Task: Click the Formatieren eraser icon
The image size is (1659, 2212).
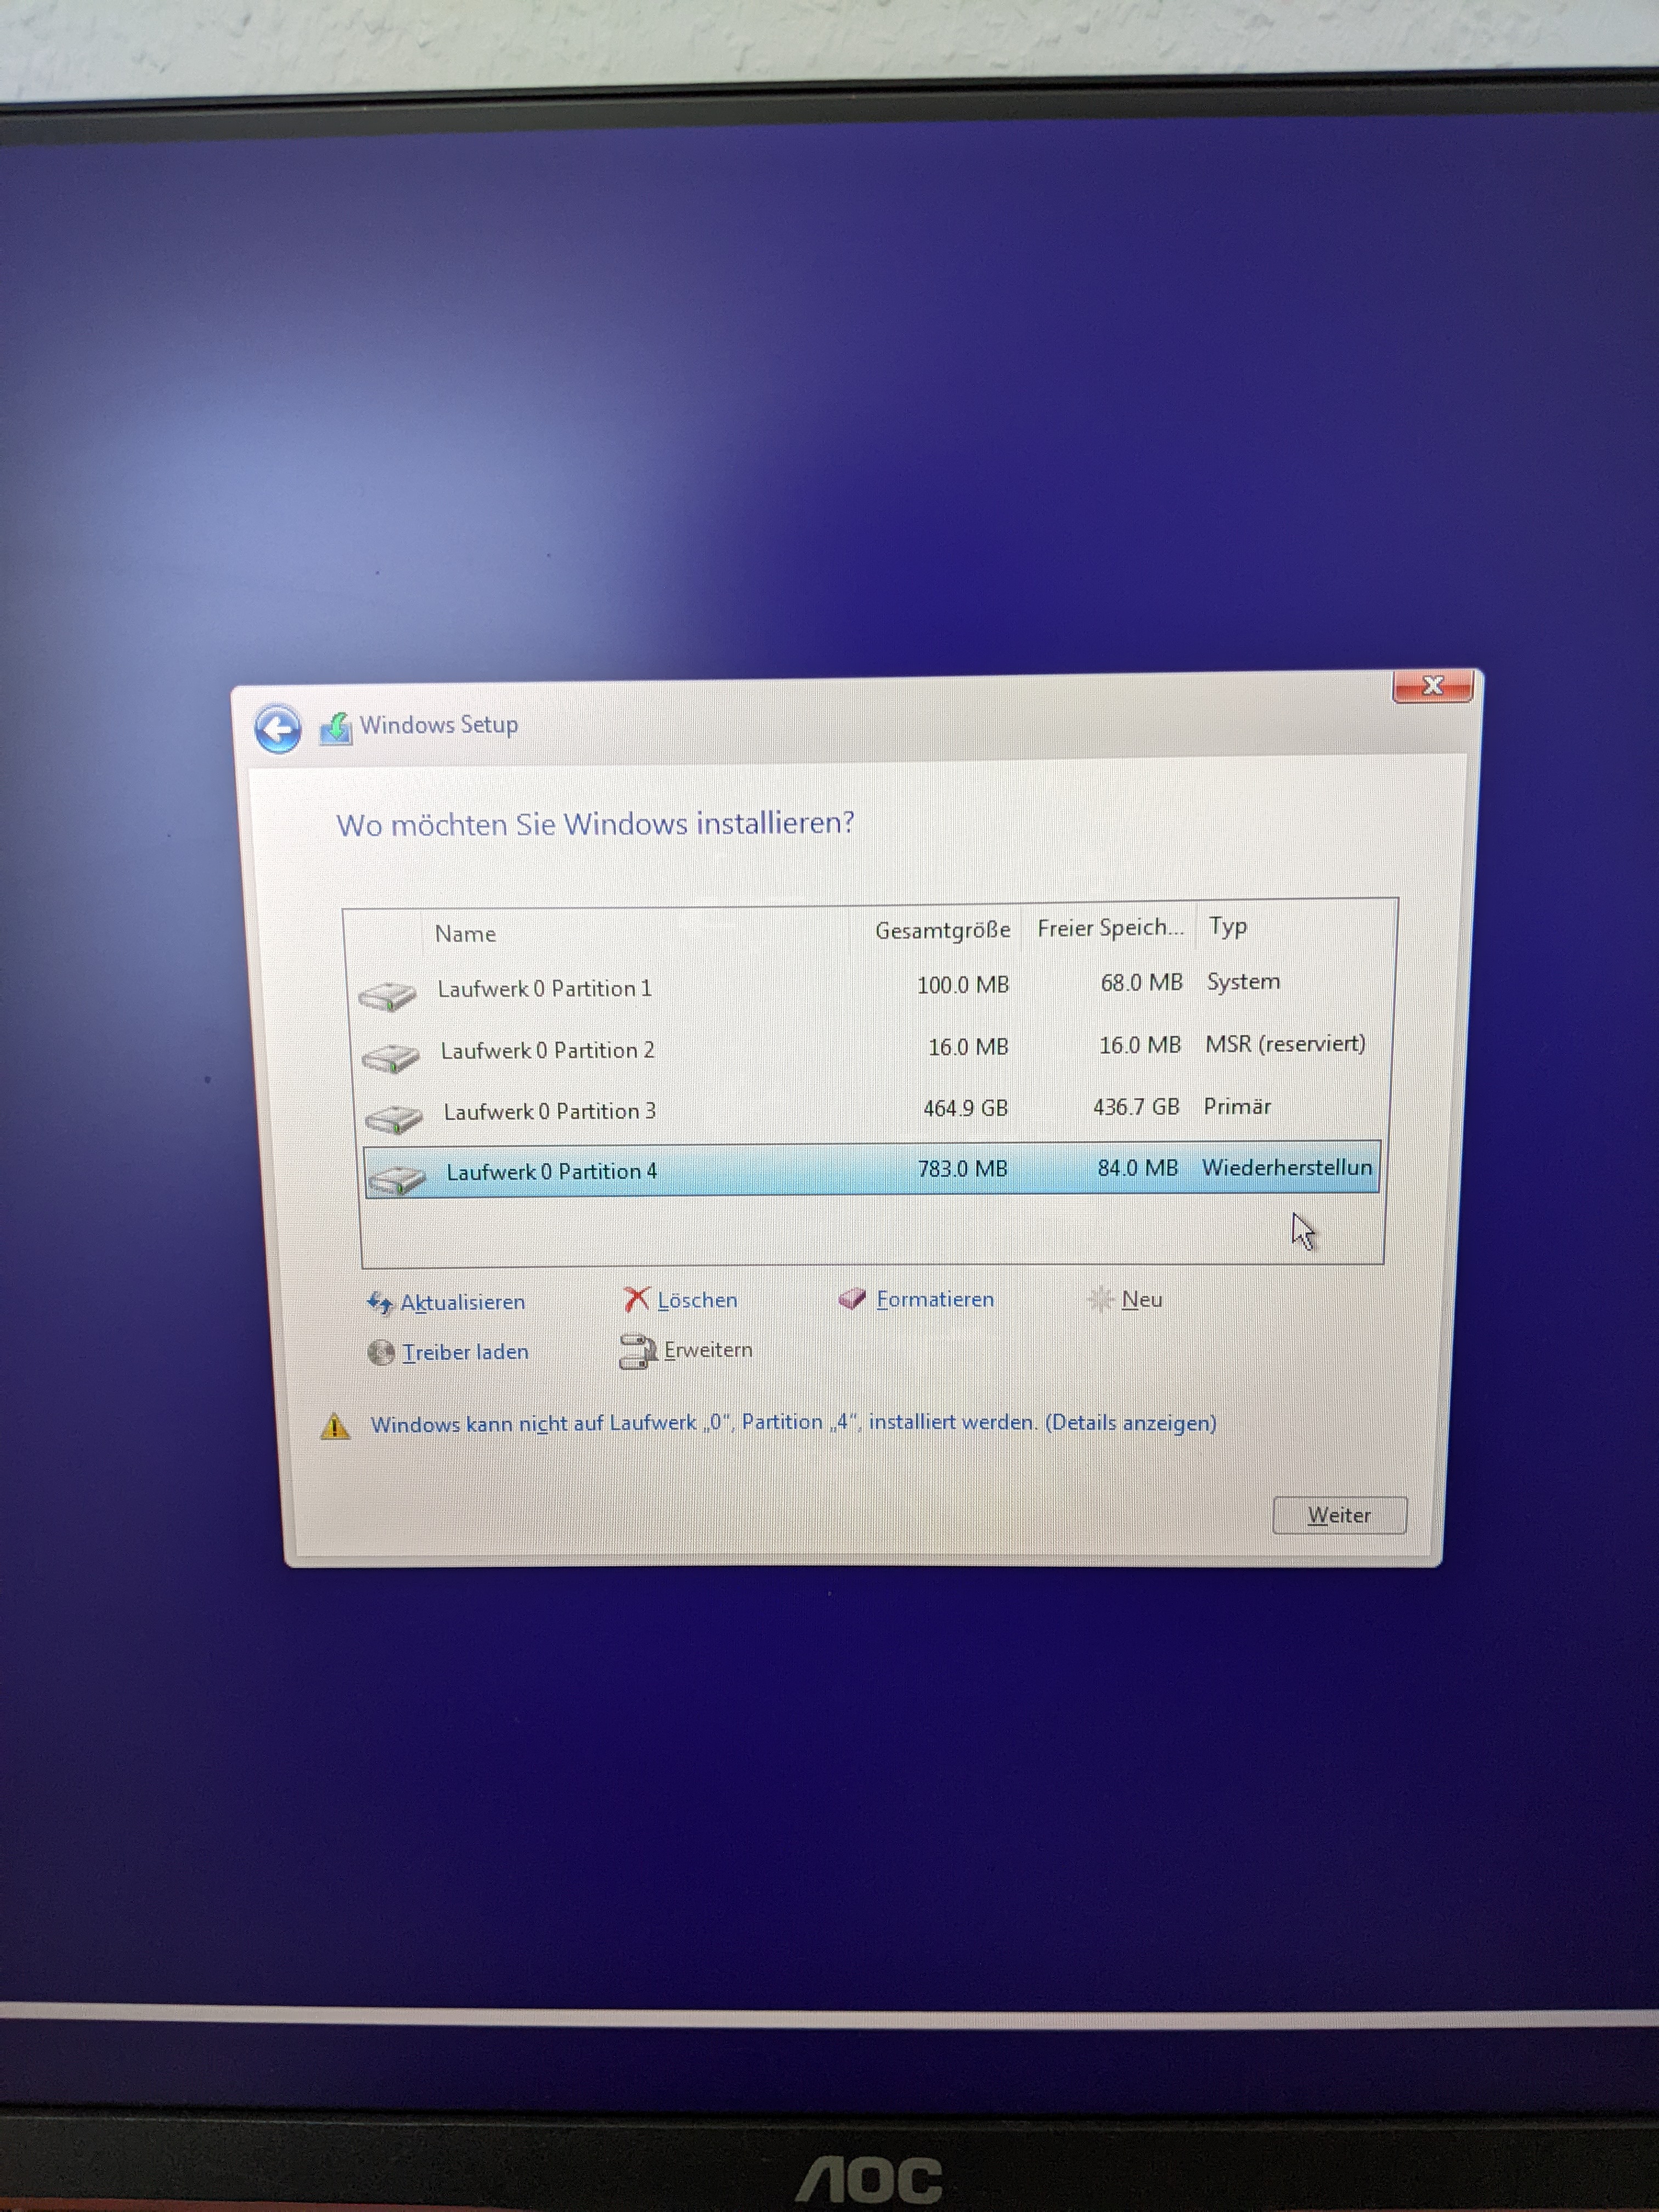Action: [x=852, y=1298]
